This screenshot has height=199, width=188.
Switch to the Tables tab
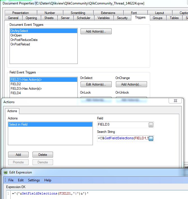(x=174, y=18)
